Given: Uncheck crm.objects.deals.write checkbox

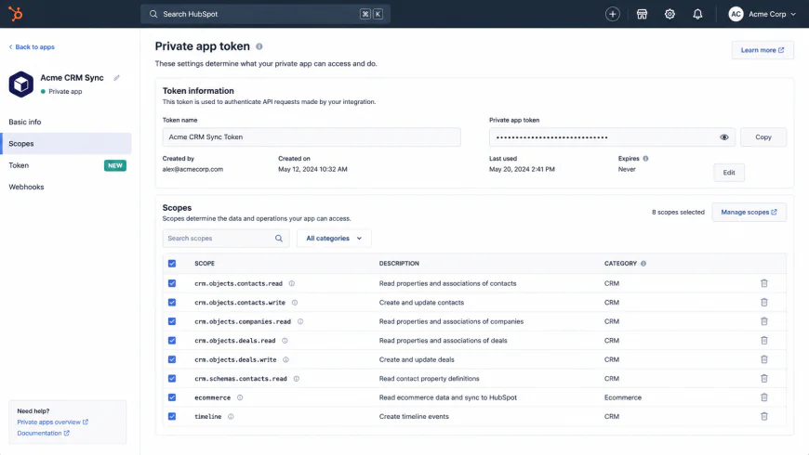Looking at the screenshot, I should click(x=172, y=359).
